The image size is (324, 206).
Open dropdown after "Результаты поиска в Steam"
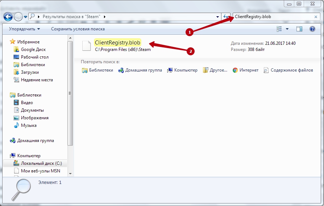tap(104, 17)
